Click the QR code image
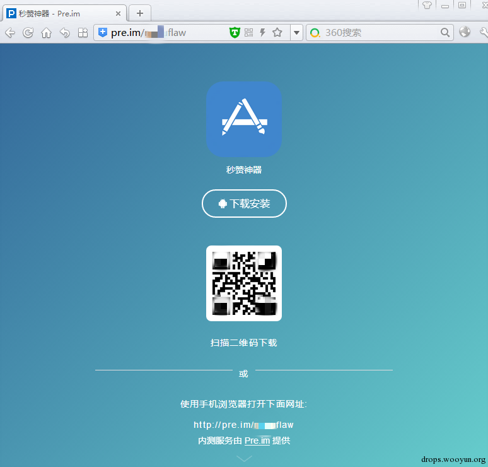 pos(244,283)
